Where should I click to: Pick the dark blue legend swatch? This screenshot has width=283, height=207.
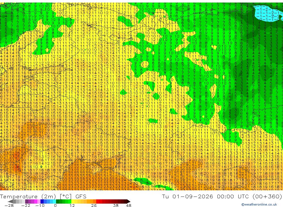[42, 201]
